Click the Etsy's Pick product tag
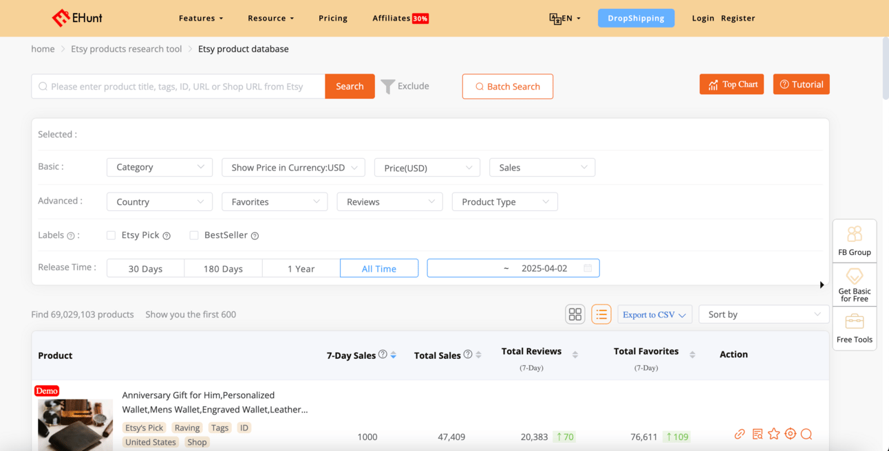 coord(144,428)
